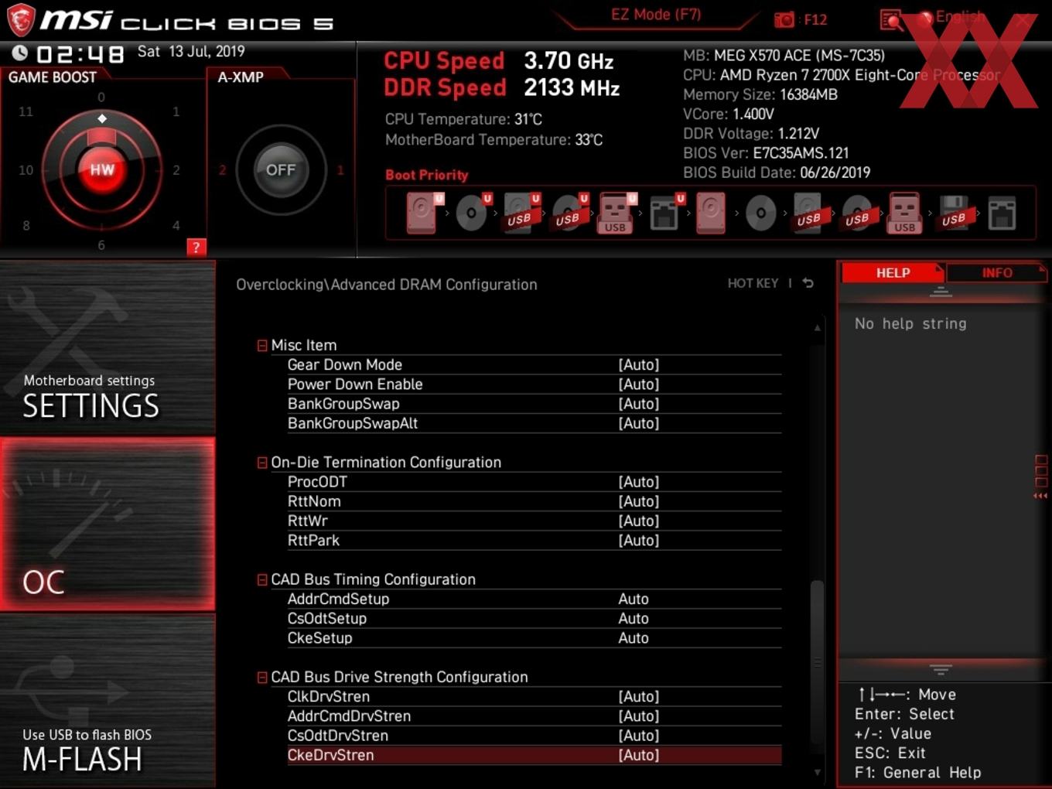The image size is (1052, 789).
Task: Select the AddrCmdSetup Auto field
Action: pos(634,599)
